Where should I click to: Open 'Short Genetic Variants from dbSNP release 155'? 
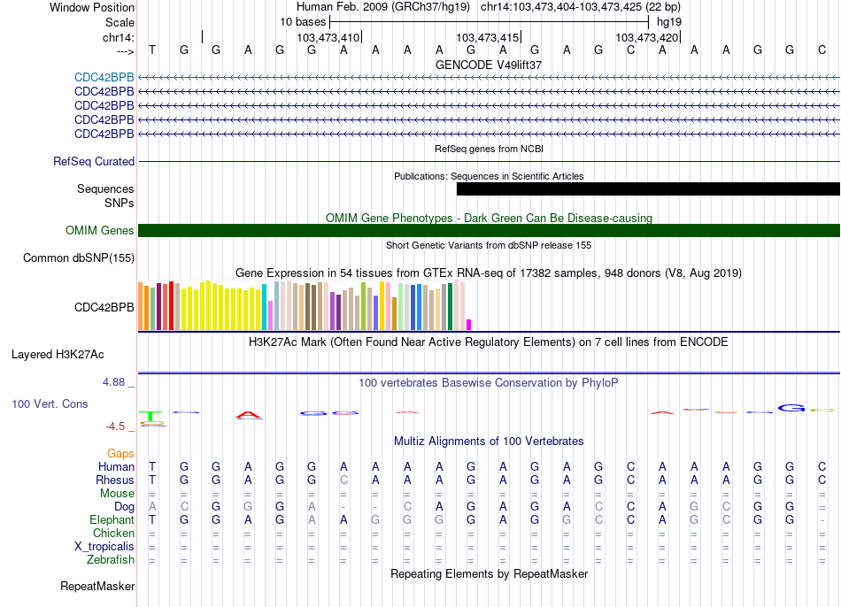489,245
